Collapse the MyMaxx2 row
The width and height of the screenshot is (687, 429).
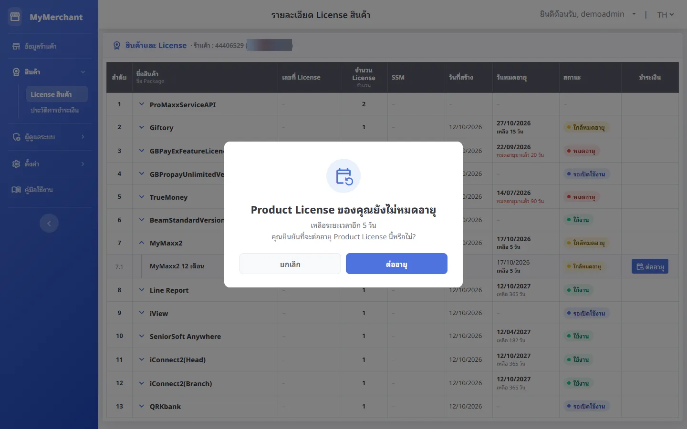(142, 243)
